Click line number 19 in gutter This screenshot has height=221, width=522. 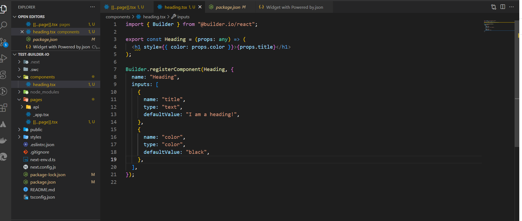113,160
